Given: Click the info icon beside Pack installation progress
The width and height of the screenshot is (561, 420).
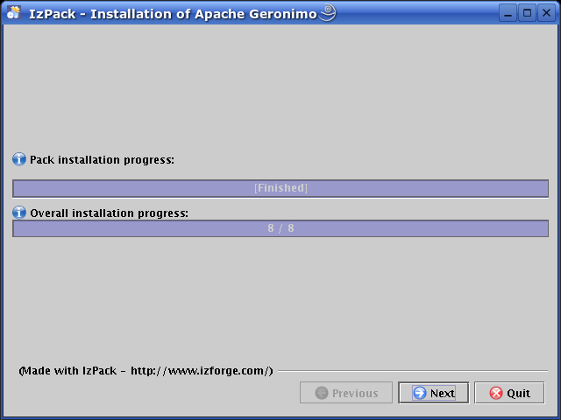Looking at the screenshot, I should click(19, 159).
